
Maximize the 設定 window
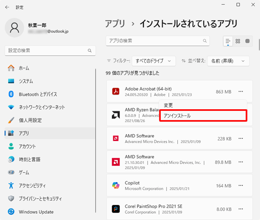point(238,5)
